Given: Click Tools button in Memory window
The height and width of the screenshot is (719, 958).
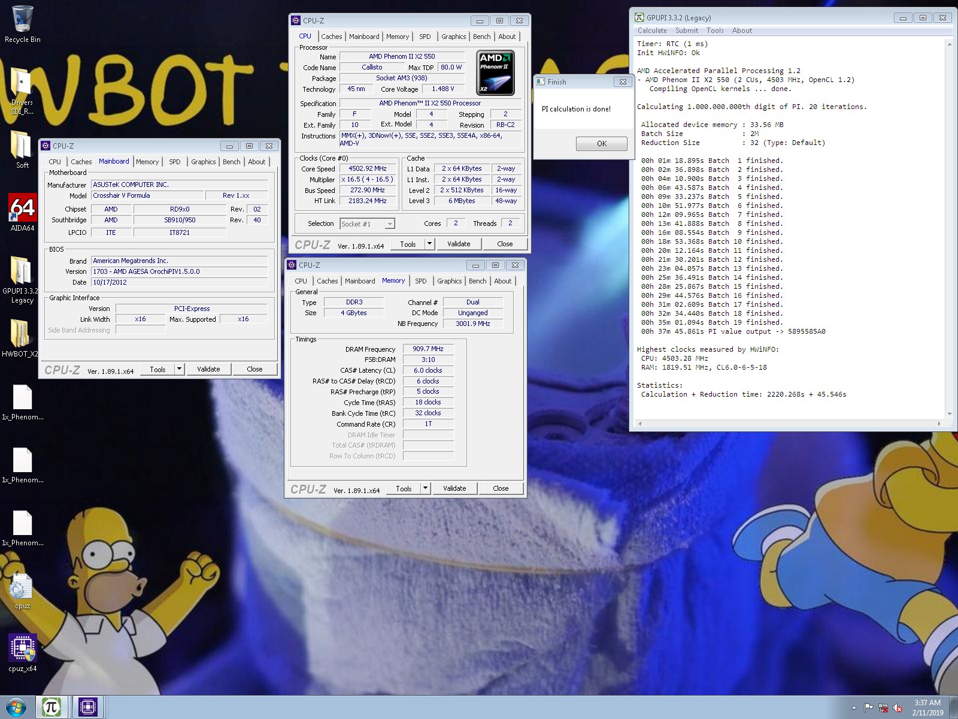Looking at the screenshot, I should tap(404, 488).
